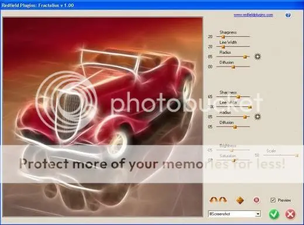
Task: Open the www.redfieldplugins.com link
Action: tap(253, 15)
